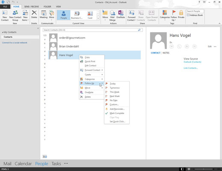Open Mail in navigation bar
The height and width of the screenshot is (171, 222).
pos(7,164)
